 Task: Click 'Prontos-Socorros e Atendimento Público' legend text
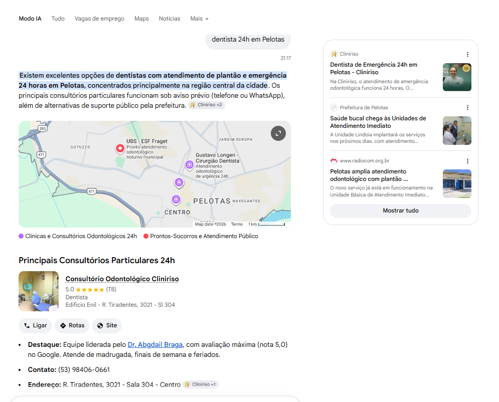[x=204, y=236]
